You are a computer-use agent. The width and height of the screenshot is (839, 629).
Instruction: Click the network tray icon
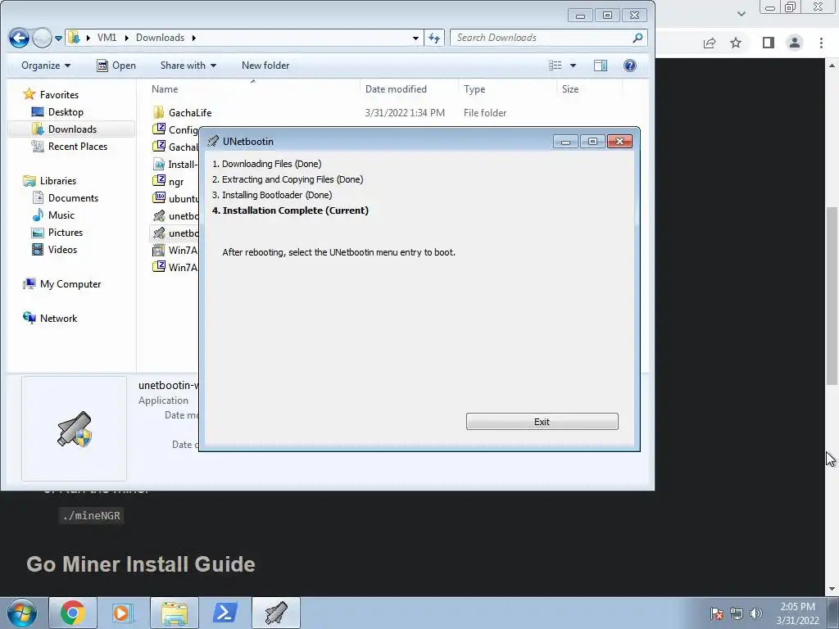(737, 613)
